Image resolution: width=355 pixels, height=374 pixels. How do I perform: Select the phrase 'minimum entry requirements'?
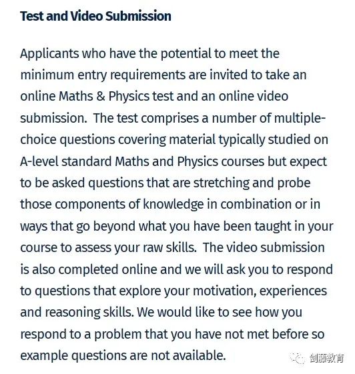(x=103, y=75)
